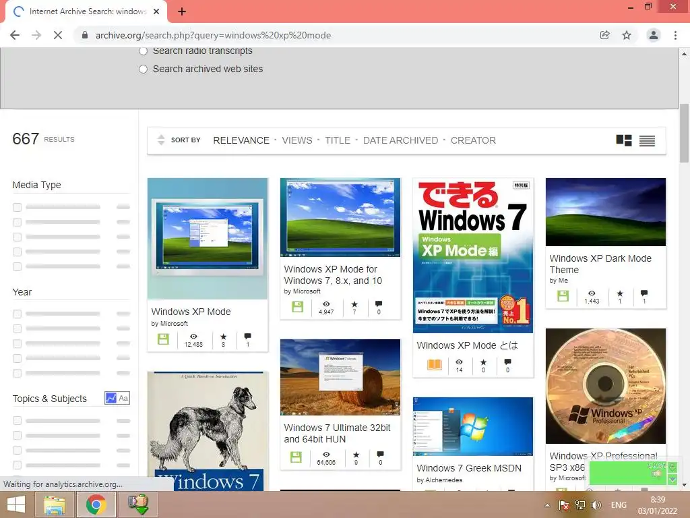Switch to list view

click(x=647, y=140)
